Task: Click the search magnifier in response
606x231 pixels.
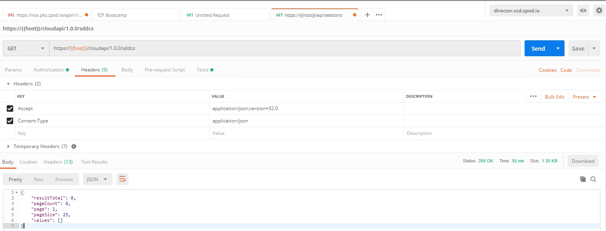Action: pyautogui.click(x=593, y=180)
